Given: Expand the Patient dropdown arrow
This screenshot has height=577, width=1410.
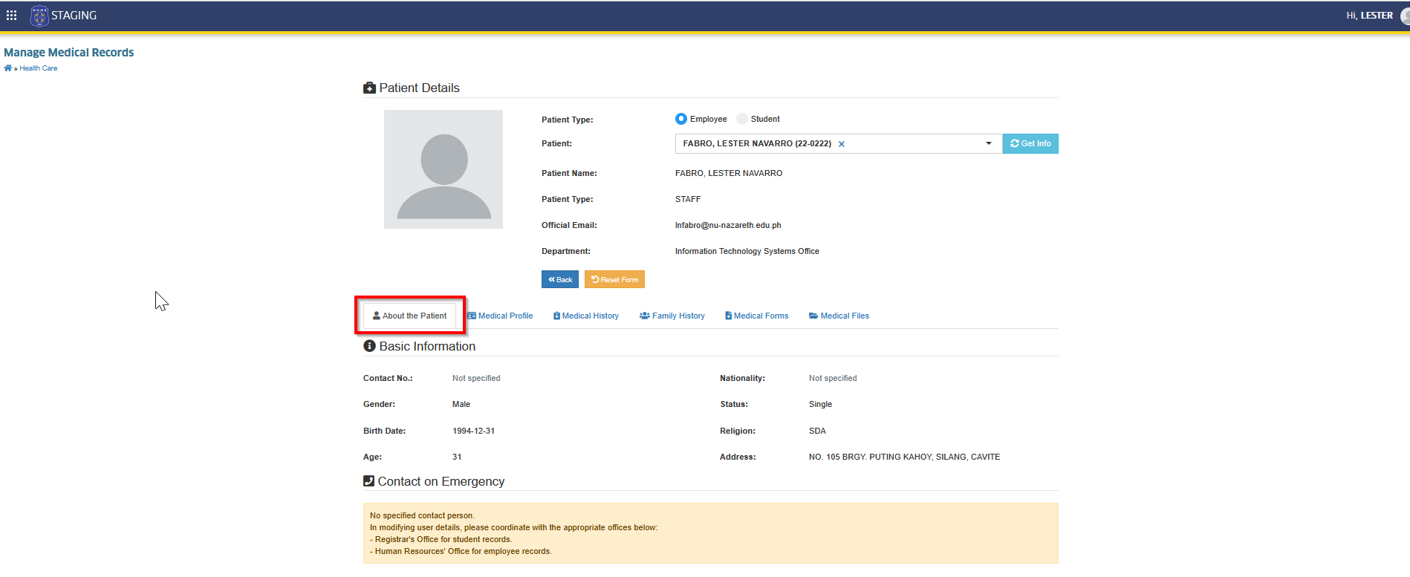Looking at the screenshot, I should click(989, 143).
